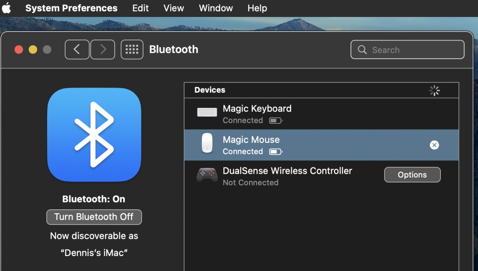Open the Apple menu
478x271 pixels.
(x=6, y=8)
